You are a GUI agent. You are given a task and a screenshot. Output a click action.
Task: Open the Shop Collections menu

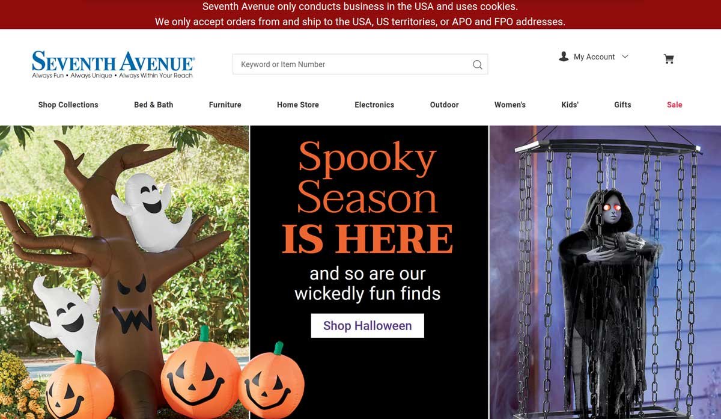pos(68,105)
